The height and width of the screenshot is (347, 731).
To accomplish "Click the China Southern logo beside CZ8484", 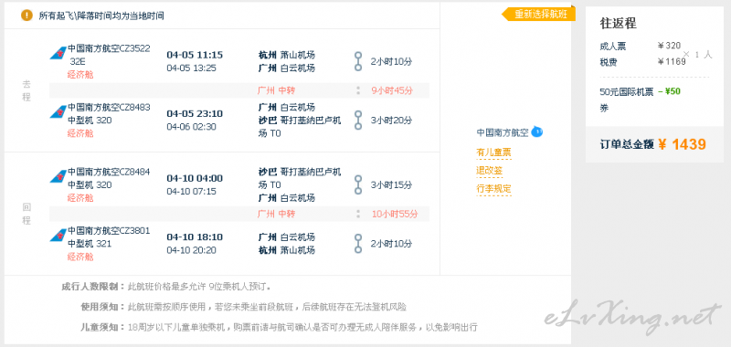I will pos(58,176).
